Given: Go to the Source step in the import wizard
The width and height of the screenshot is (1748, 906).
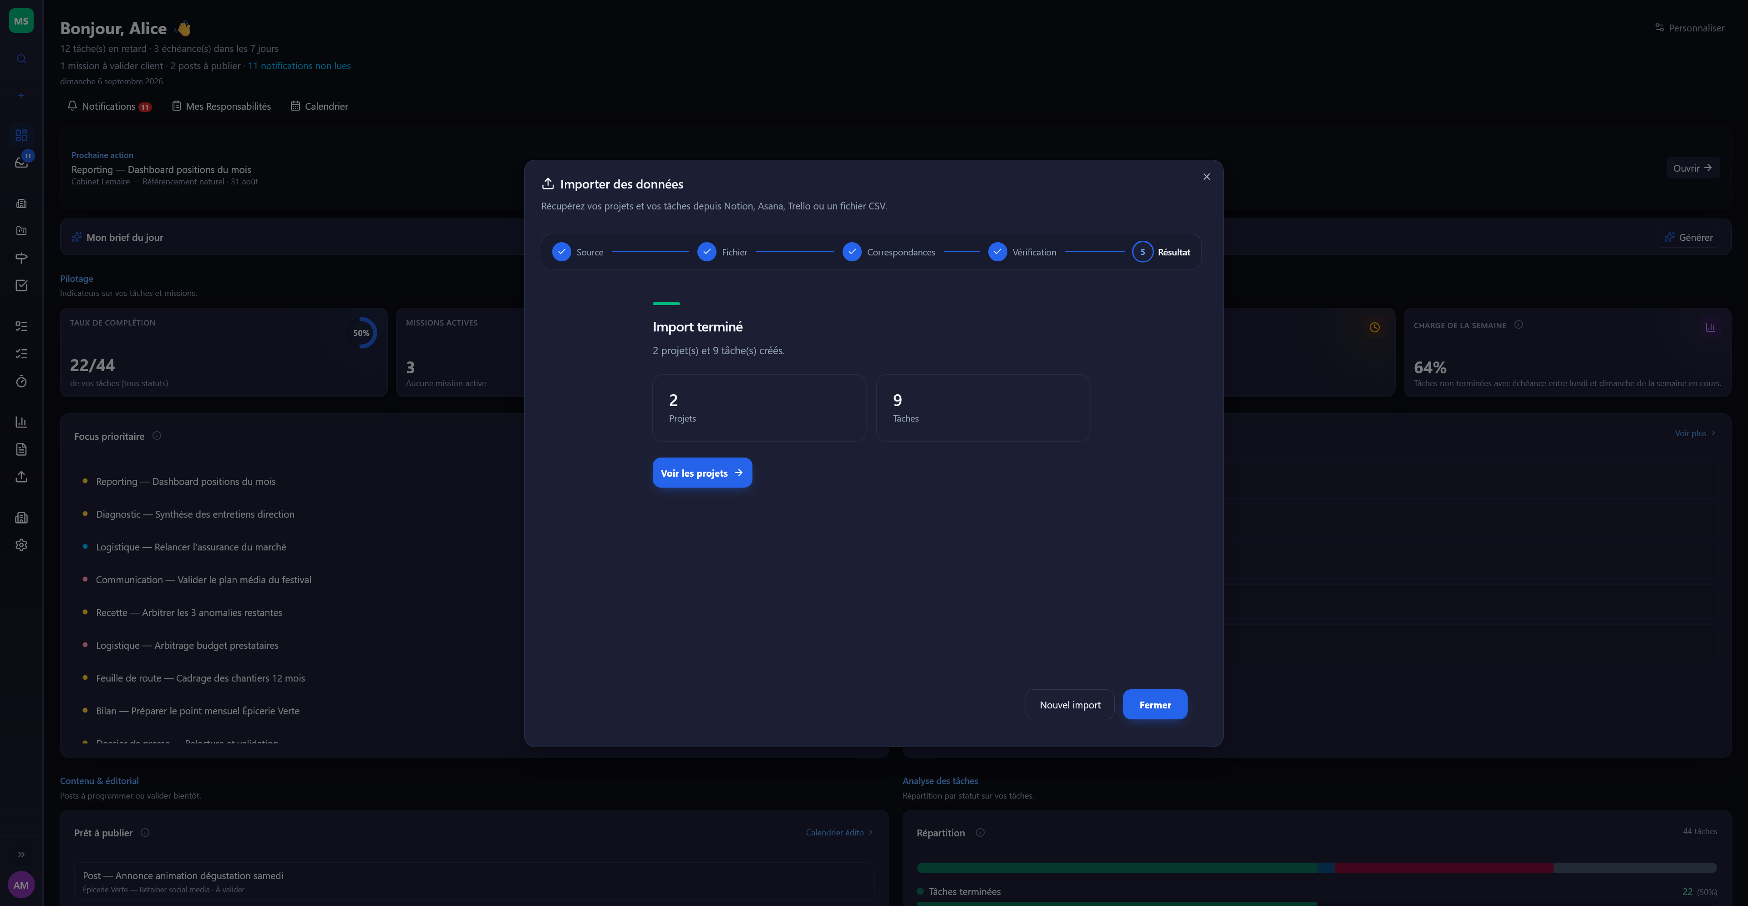Looking at the screenshot, I should pos(578,252).
